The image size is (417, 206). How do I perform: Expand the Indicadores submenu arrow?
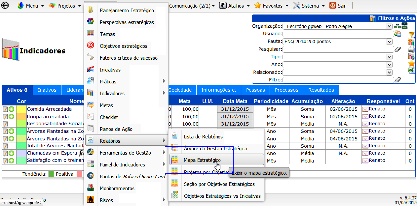point(164,93)
